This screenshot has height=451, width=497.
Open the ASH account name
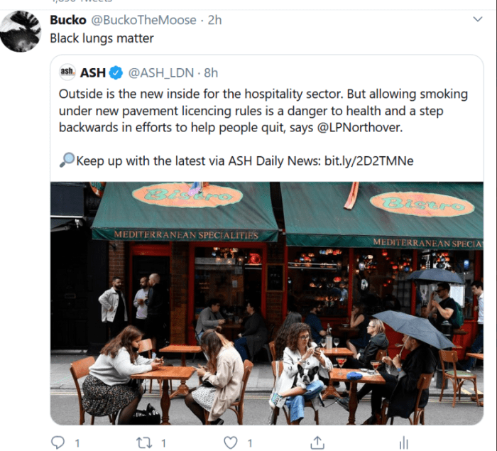pyautogui.click(x=92, y=73)
